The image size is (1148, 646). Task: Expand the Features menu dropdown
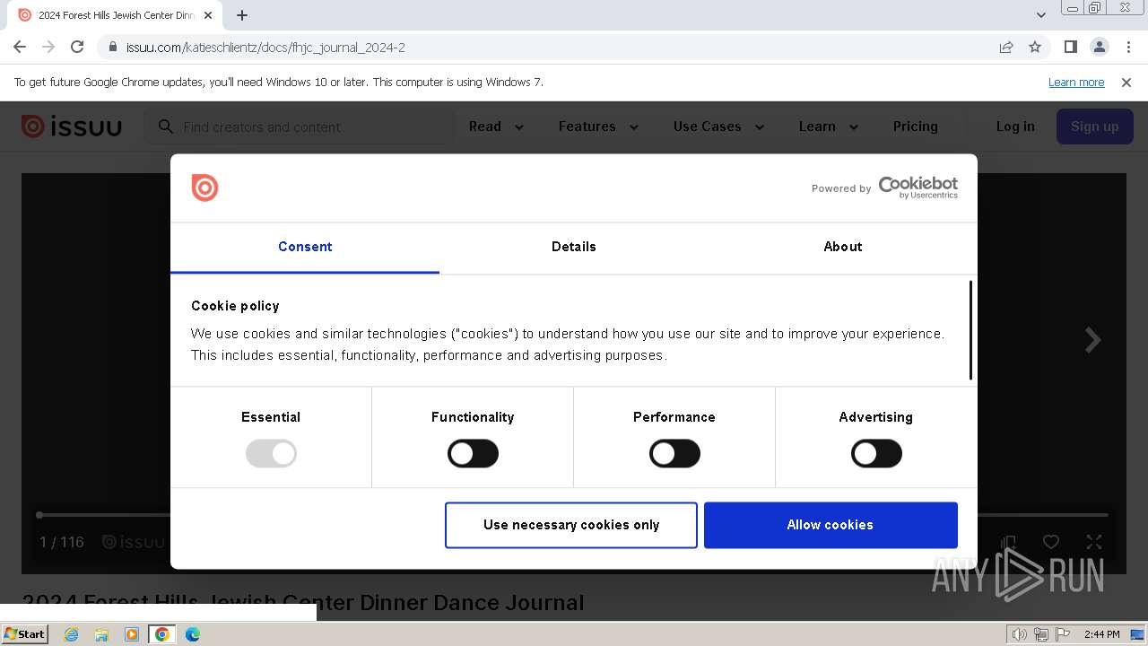coord(598,127)
